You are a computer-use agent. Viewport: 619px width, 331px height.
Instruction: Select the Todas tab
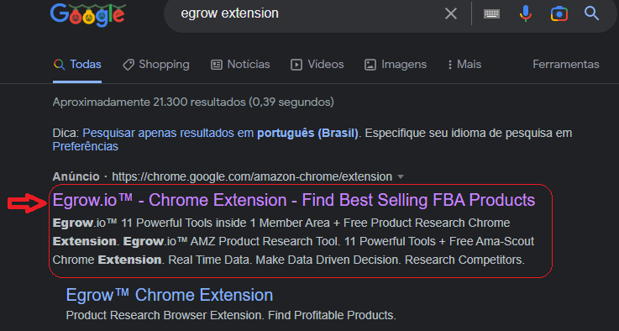[x=77, y=65]
